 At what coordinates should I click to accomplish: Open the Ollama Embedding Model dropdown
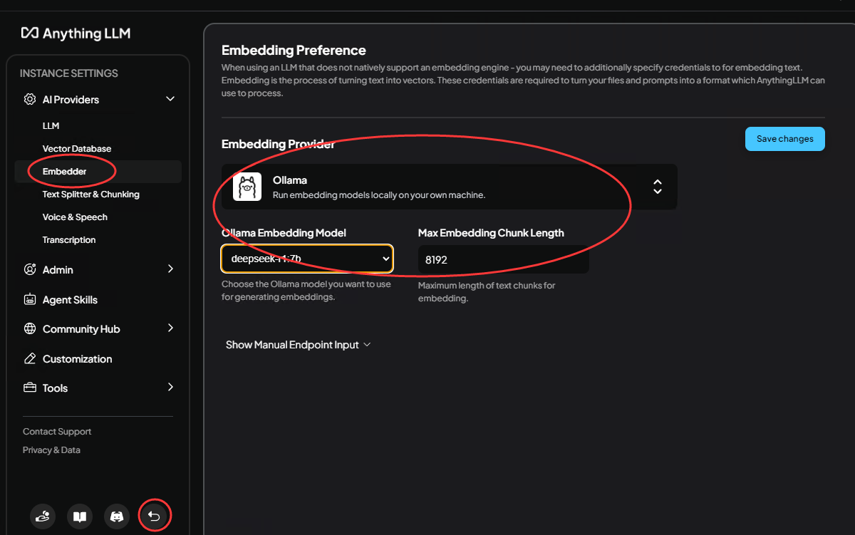coord(307,259)
